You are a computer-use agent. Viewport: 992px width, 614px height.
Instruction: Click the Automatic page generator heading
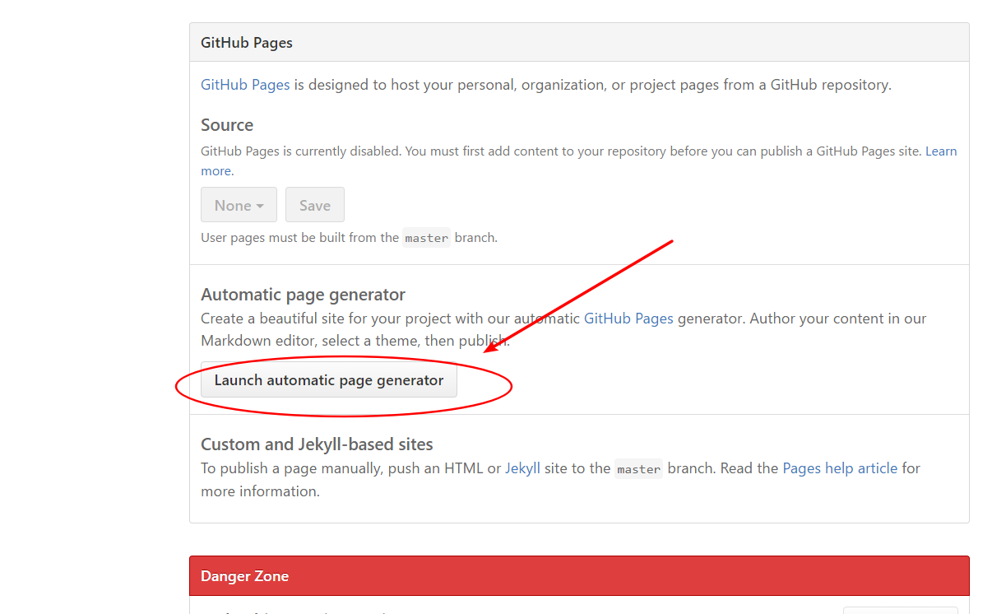coord(303,295)
